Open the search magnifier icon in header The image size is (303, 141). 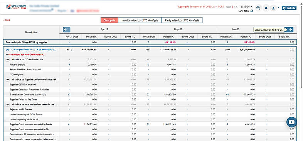coord(258,8)
